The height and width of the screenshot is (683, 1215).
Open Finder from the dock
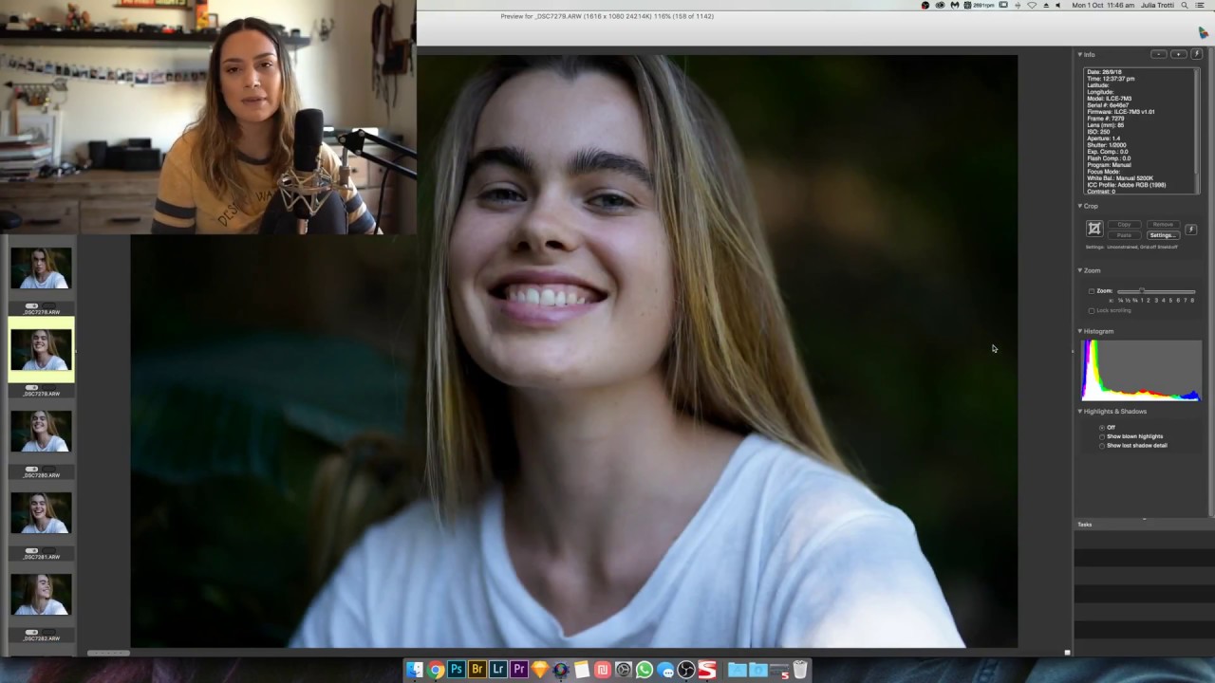coord(415,670)
